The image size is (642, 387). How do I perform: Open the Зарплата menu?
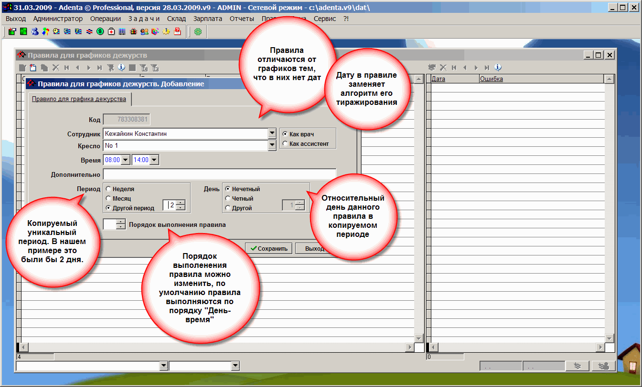(x=208, y=19)
